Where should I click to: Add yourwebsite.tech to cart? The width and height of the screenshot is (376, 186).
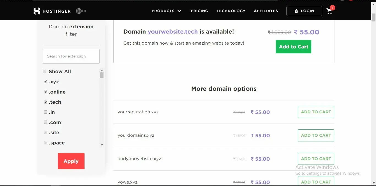293,47
